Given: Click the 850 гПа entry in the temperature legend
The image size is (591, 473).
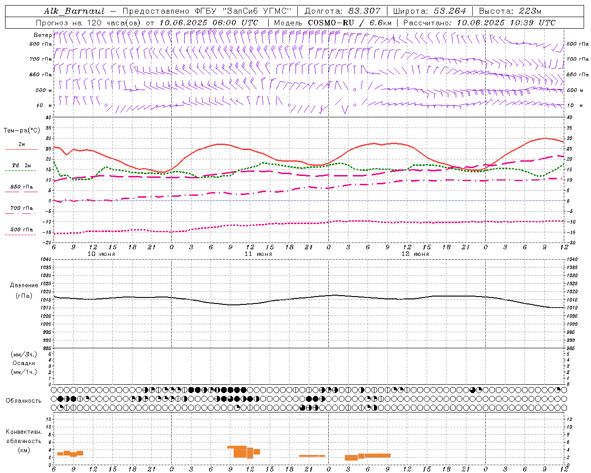Looking at the screenshot, I should tap(22, 187).
